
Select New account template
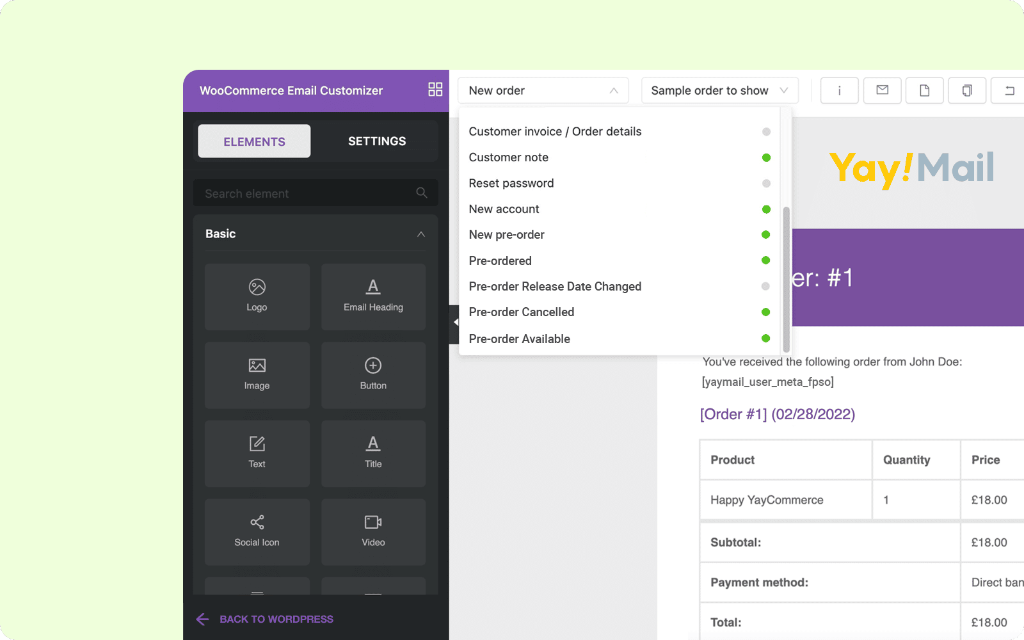click(x=619, y=209)
